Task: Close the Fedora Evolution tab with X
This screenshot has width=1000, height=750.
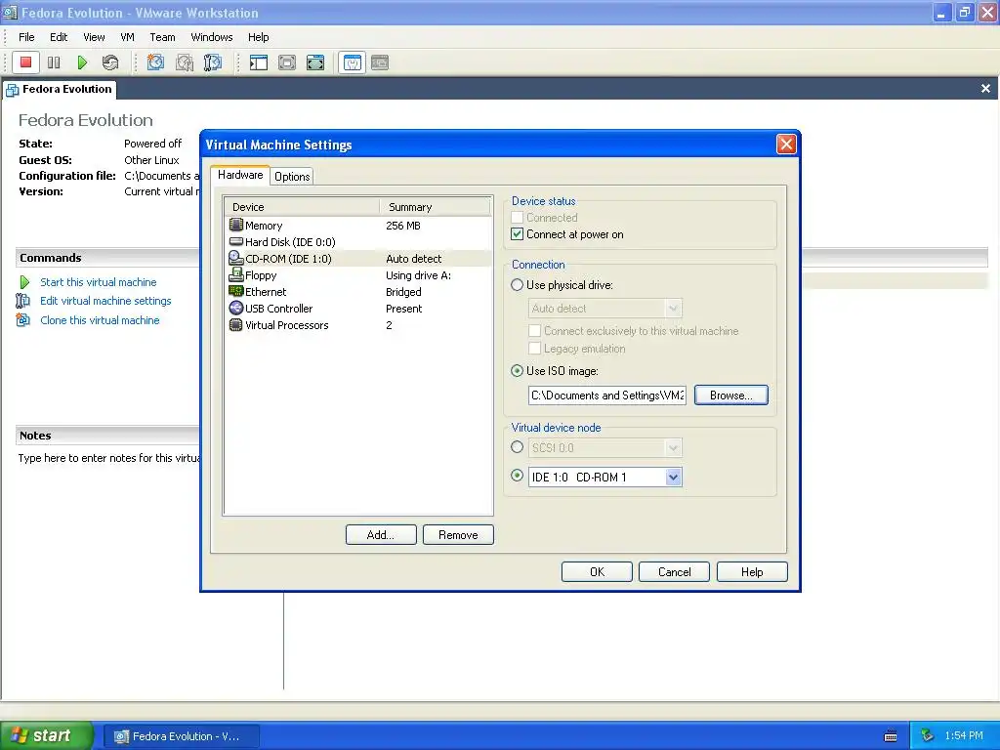Action: pos(985,89)
